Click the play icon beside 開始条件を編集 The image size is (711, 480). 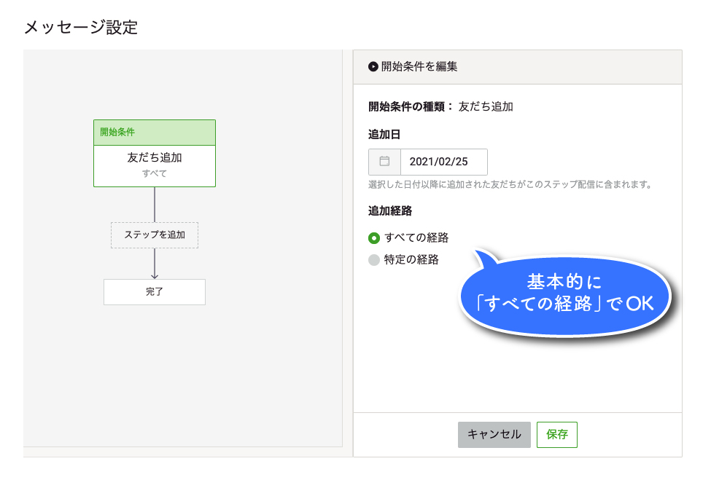pyautogui.click(x=373, y=66)
